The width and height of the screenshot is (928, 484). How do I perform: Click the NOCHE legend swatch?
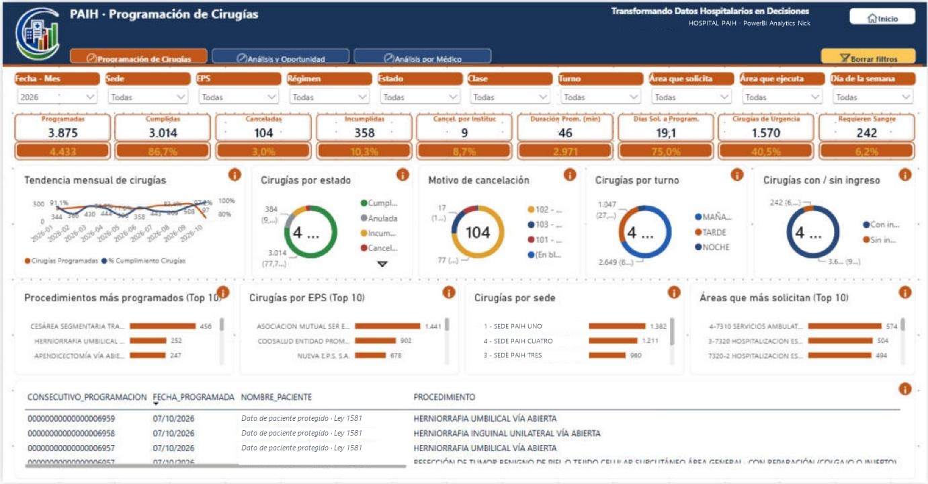point(699,247)
